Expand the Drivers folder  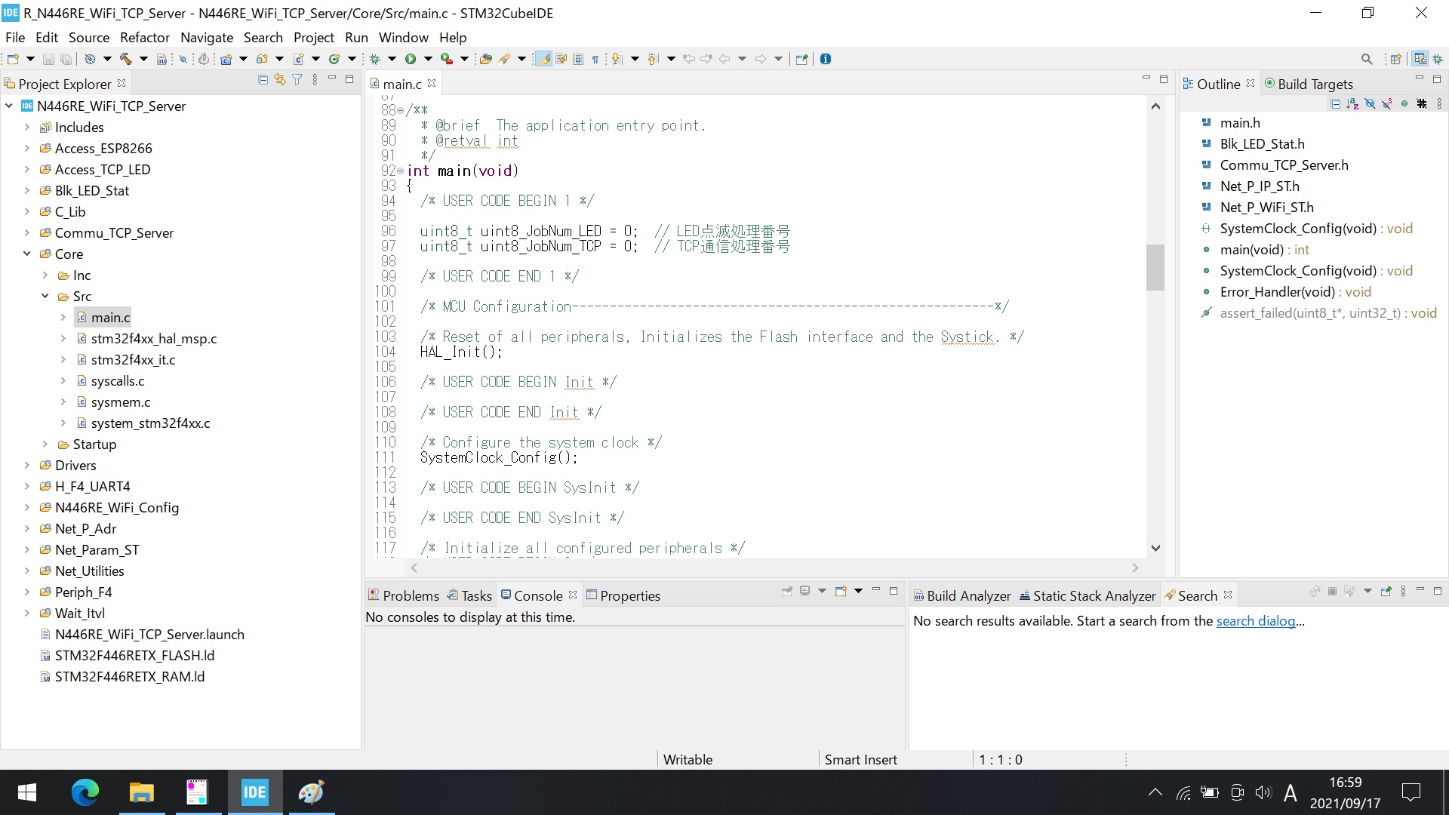[x=27, y=466]
